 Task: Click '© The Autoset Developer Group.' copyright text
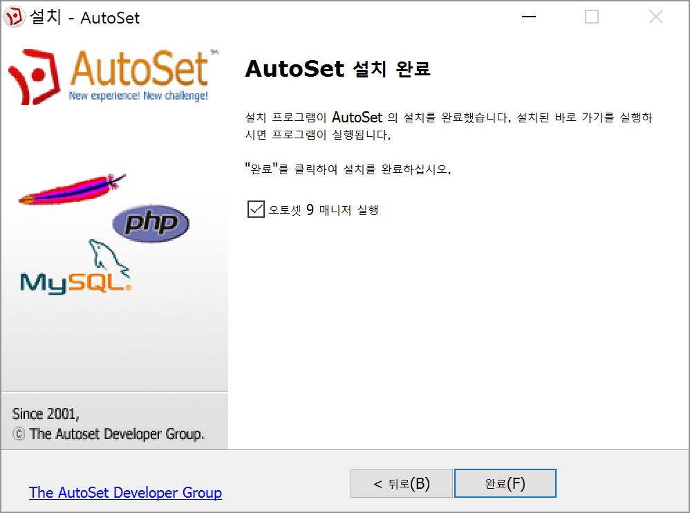click(109, 434)
